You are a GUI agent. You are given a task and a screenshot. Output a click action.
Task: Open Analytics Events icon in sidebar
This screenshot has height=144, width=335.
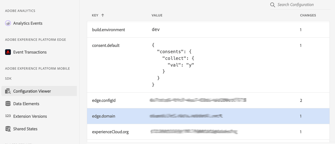point(8,23)
